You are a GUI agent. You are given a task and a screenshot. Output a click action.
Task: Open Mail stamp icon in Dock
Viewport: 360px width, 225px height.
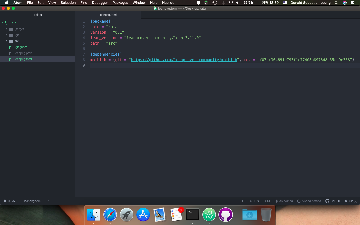(159, 215)
